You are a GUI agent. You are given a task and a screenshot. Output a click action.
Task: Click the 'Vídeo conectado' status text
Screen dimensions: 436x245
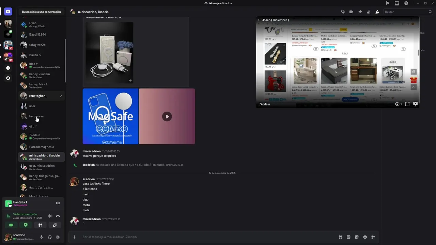click(x=25, y=214)
